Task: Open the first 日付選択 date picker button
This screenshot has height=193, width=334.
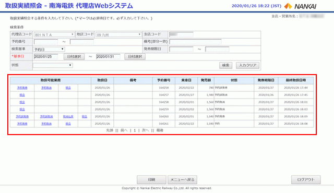Action: point(74,57)
